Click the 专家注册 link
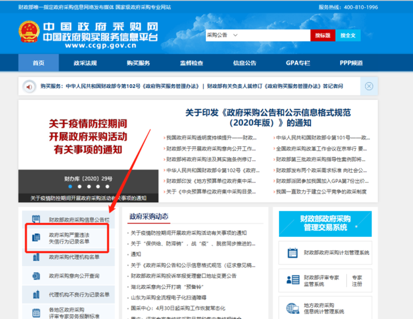Image resolution: width=413 pixels, height=319 pixels. (357, 281)
